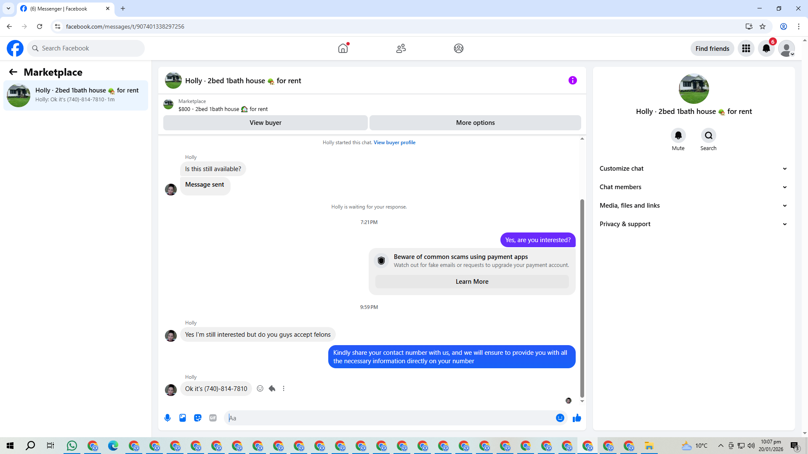React to Holly's phone number message

pos(260,388)
